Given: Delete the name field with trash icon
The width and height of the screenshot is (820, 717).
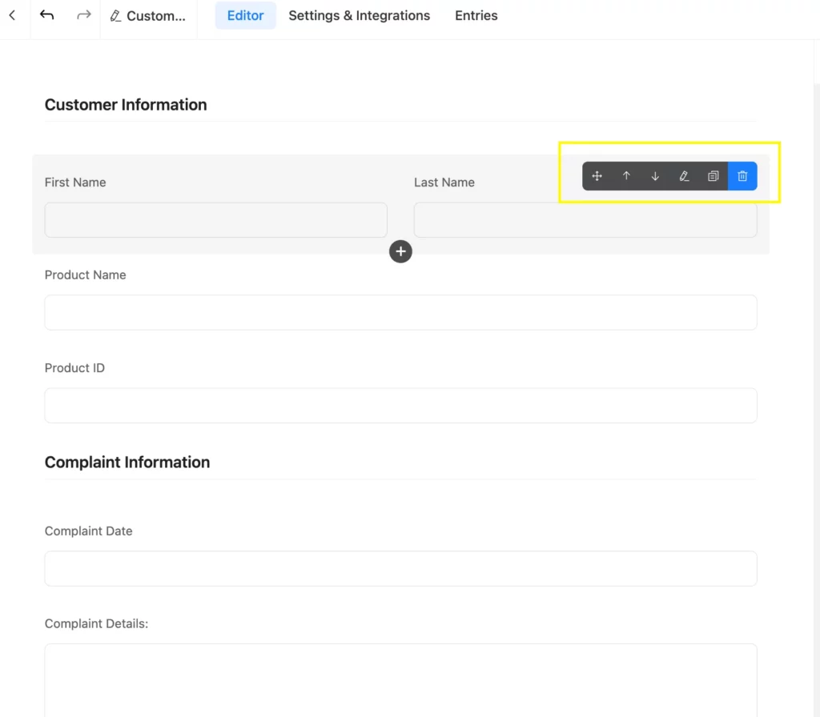Looking at the screenshot, I should [742, 176].
